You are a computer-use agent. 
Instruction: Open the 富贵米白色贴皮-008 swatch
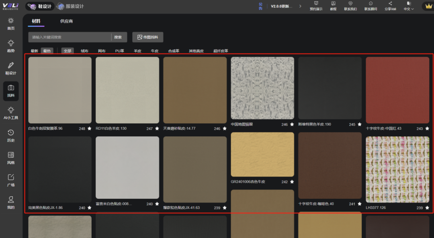(127, 167)
